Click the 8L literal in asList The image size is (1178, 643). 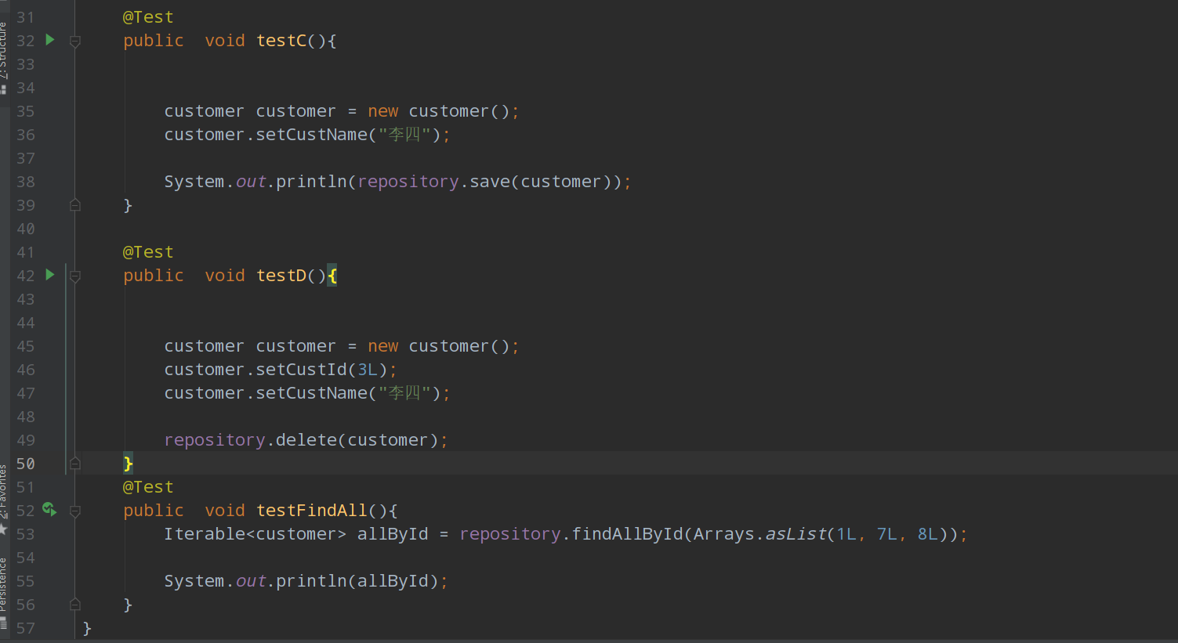[x=928, y=534]
